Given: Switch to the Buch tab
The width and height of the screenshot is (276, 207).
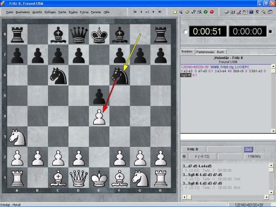Looking at the screenshot, I should [x=220, y=52].
